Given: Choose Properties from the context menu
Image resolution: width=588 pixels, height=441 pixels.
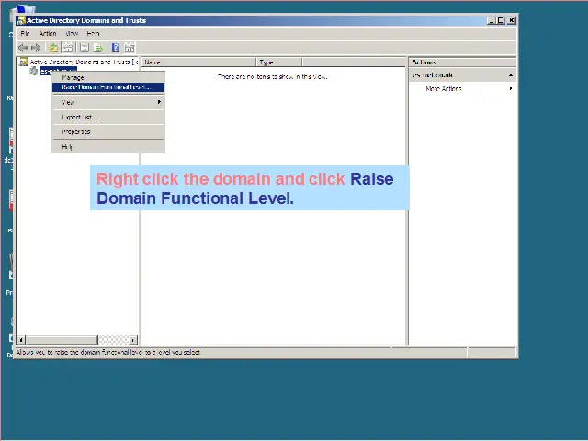Looking at the screenshot, I should coord(108,131).
